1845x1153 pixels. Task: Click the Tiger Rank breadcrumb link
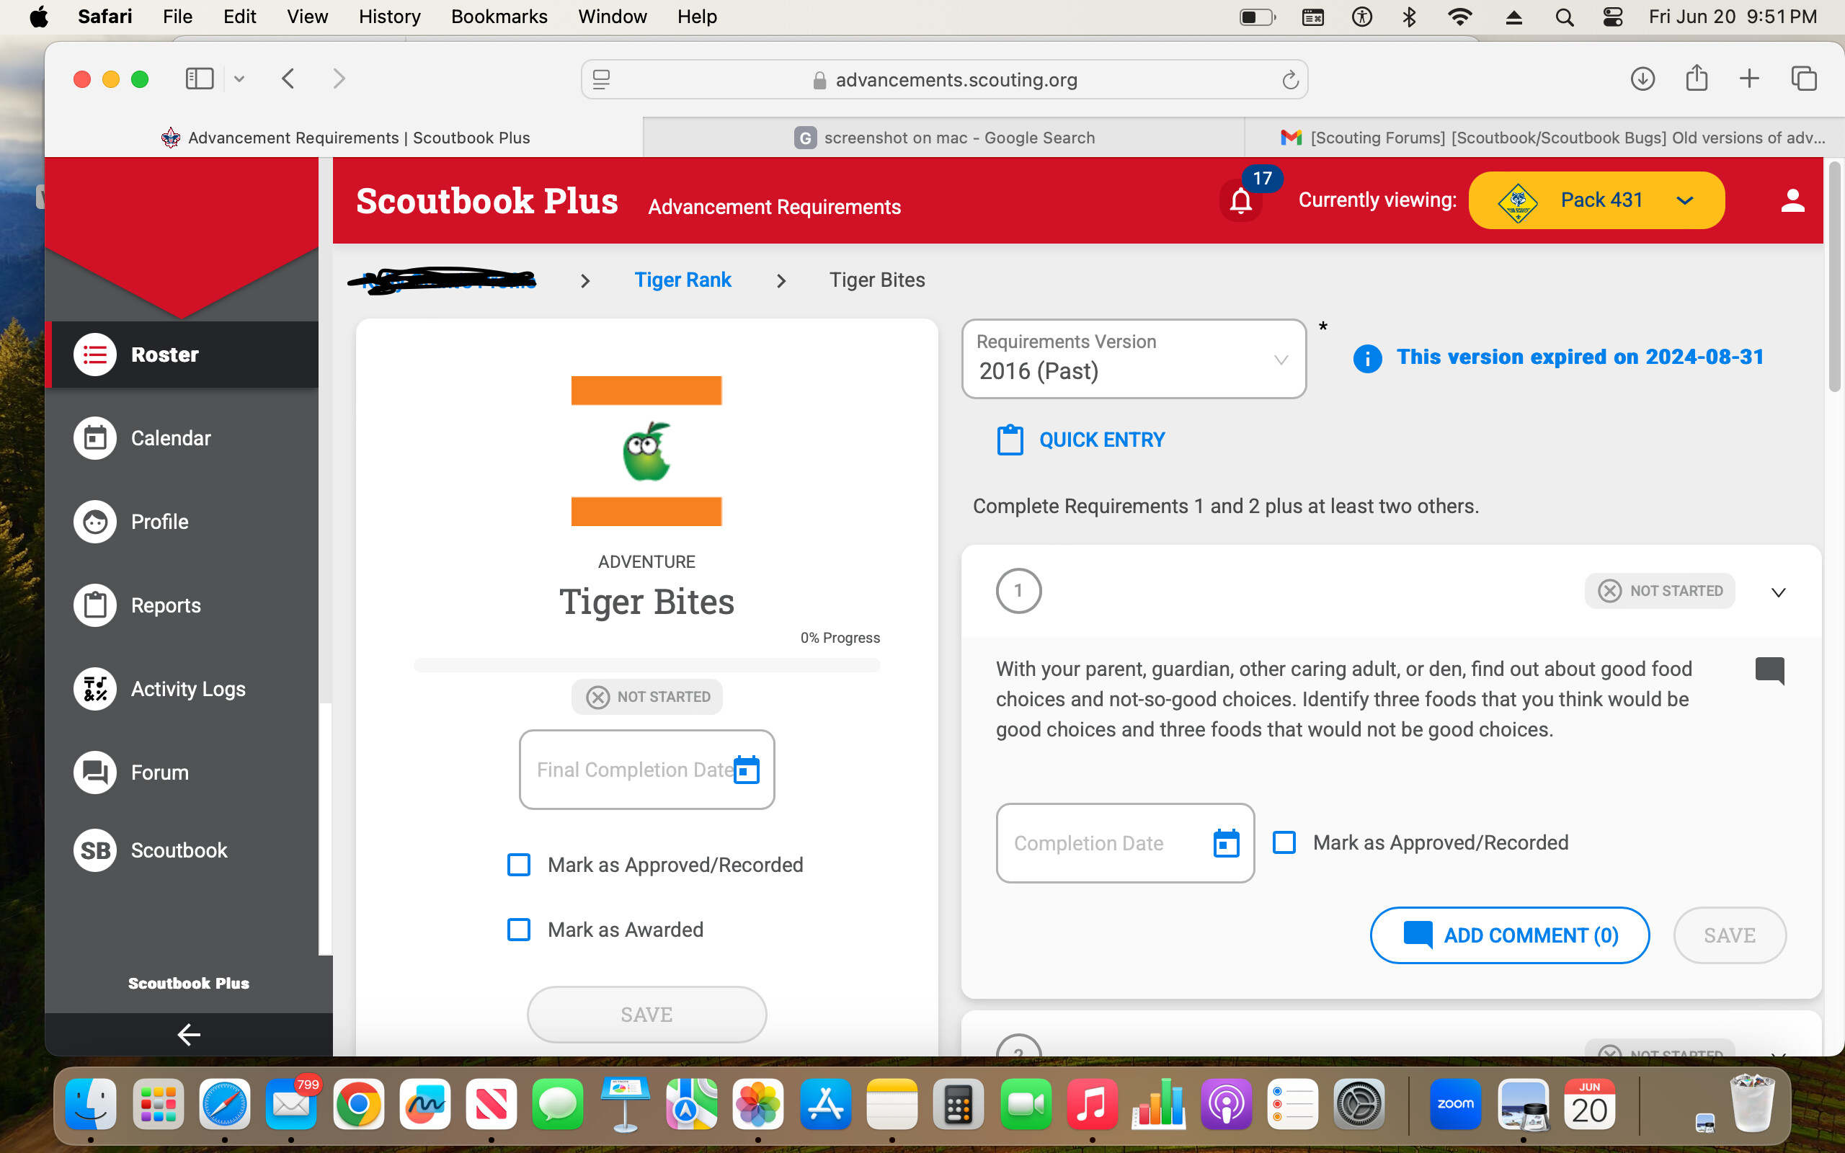point(683,280)
